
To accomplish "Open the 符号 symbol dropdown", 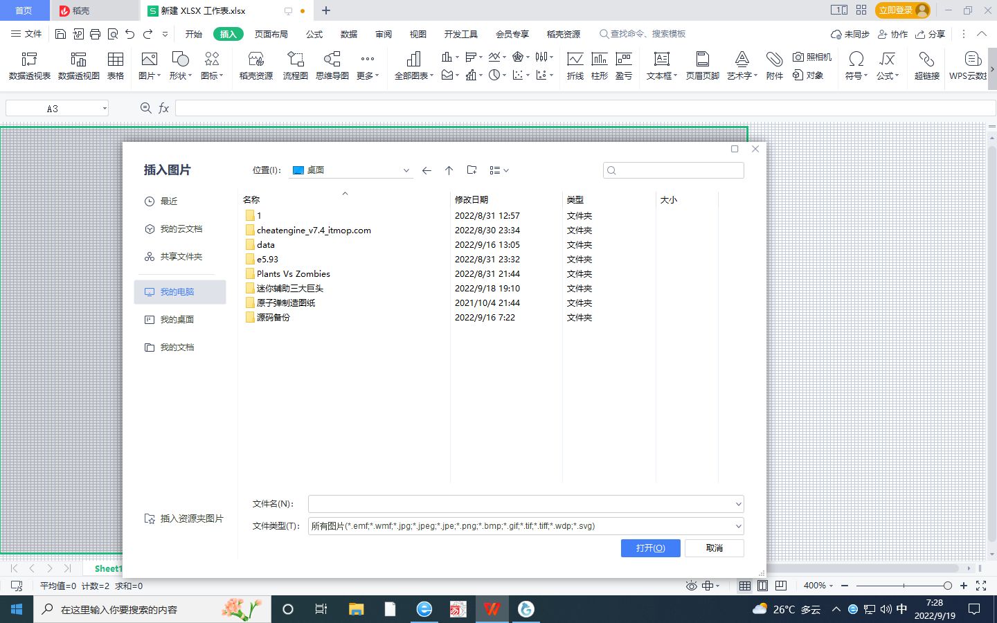I will 856,75.
